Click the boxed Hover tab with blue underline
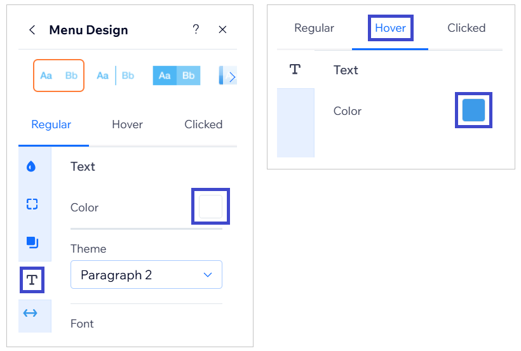521x351 pixels. [x=390, y=28]
